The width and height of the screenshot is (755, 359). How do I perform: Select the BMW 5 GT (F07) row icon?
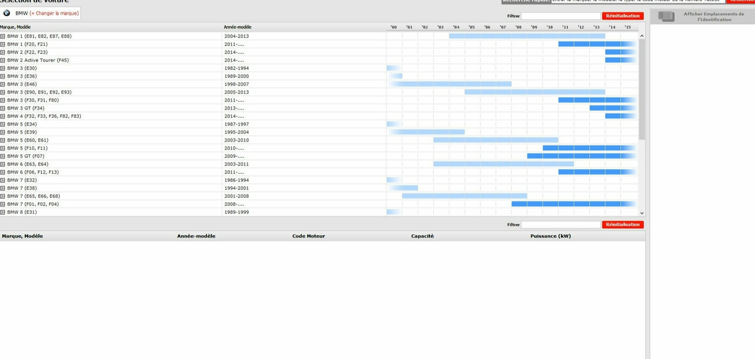pos(2,156)
